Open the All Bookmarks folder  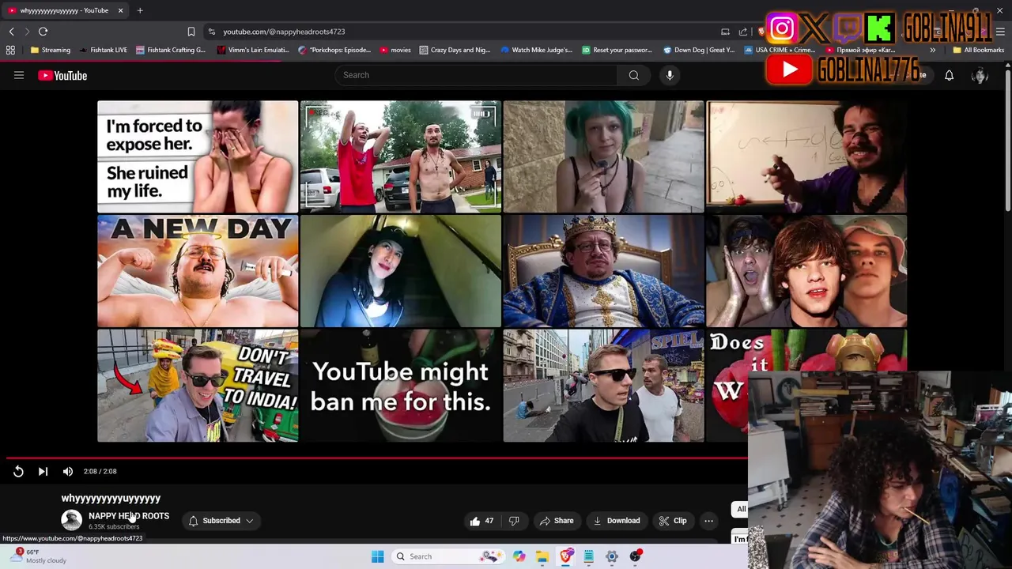[978, 50]
